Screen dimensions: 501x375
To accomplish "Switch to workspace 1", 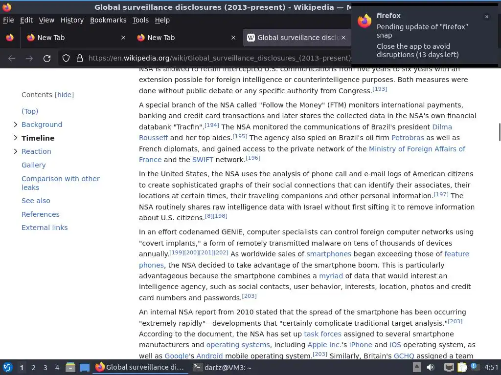I will 22,368.
